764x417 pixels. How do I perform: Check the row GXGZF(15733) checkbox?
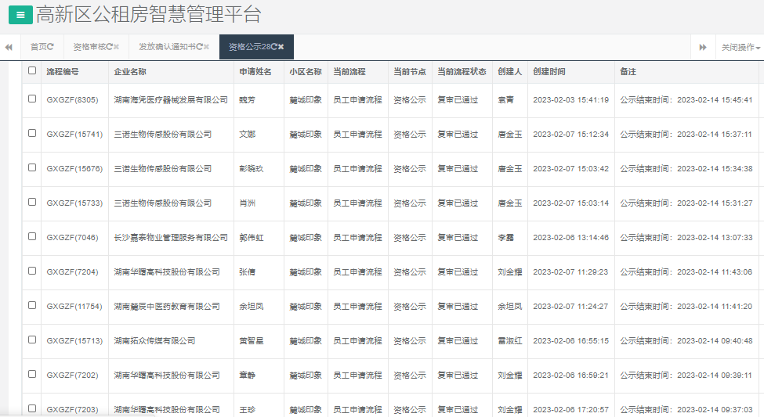pos(32,202)
